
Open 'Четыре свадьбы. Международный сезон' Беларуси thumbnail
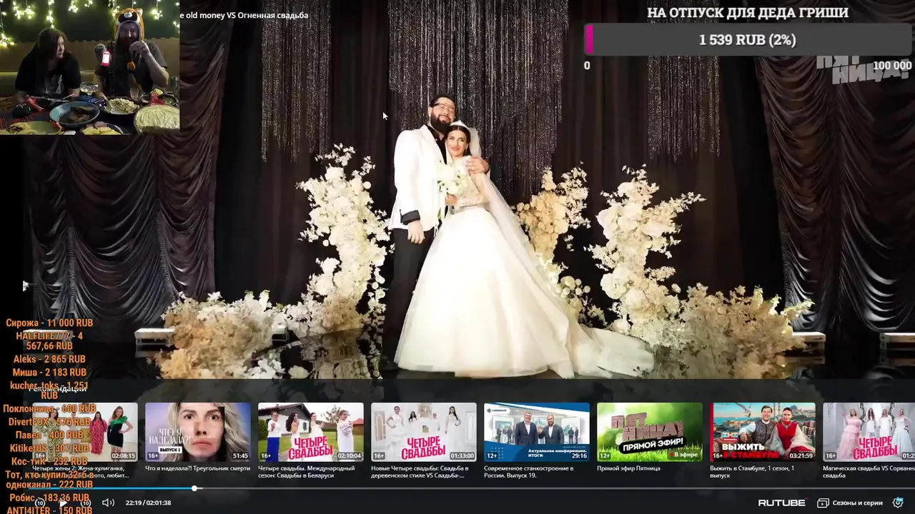tap(311, 432)
